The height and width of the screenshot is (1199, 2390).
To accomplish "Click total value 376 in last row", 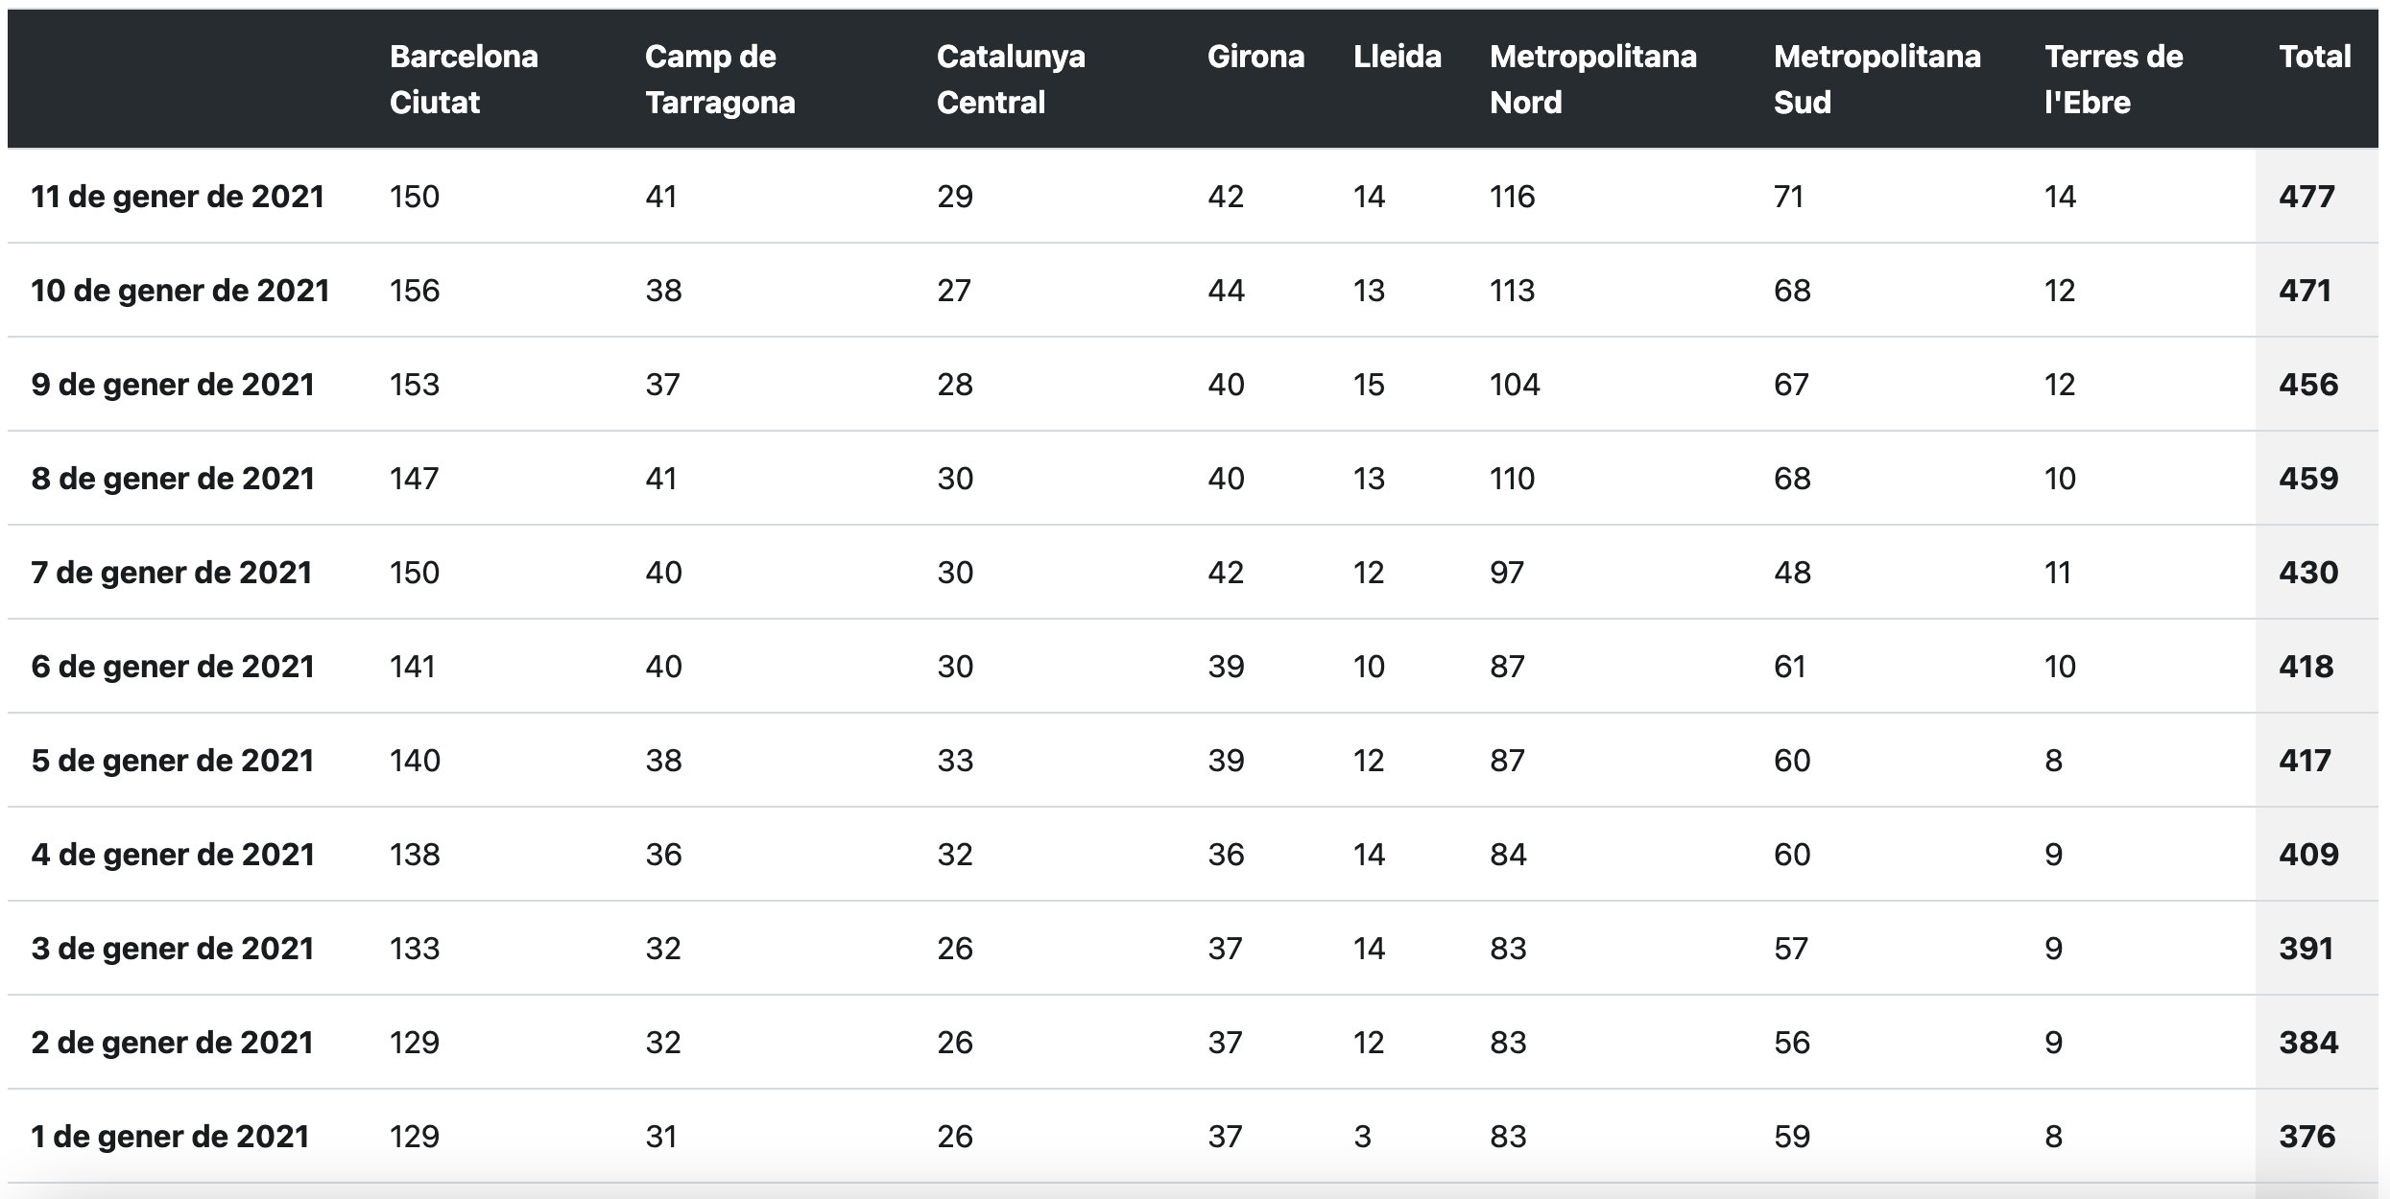I will (x=2306, y=1137).
